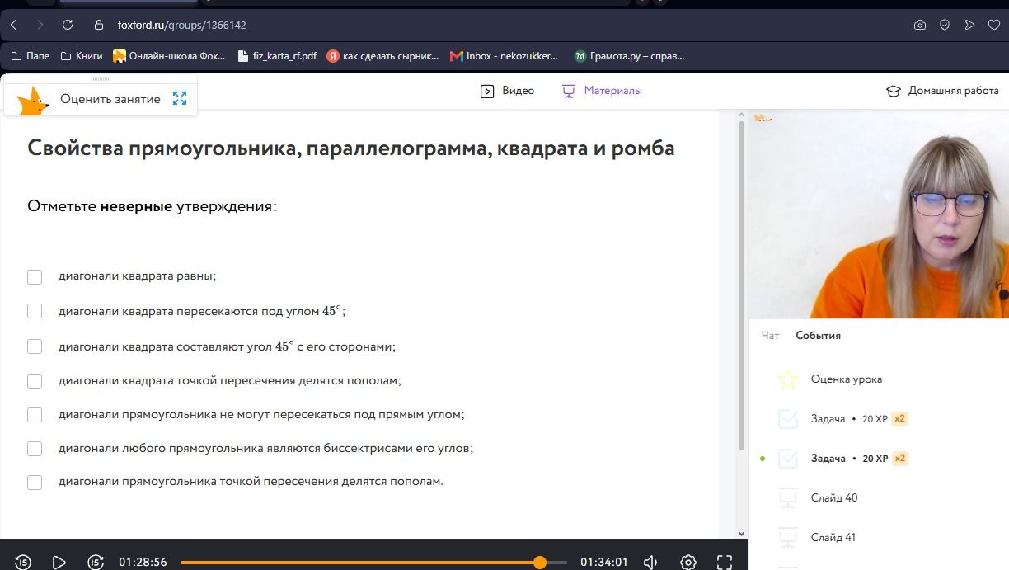Click the video progress slider handle
The image size is (1009, 570).
pyautogui.click(x=540, y=563)
